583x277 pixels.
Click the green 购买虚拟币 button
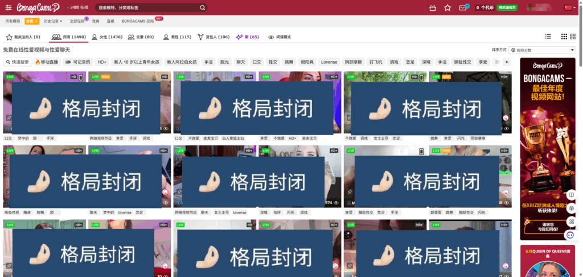tap(507, 7)
